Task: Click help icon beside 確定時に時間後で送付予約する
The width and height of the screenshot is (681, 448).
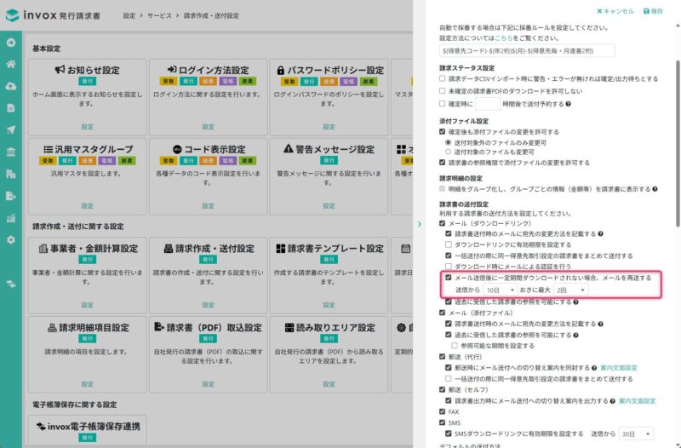Action: (568, 104)
